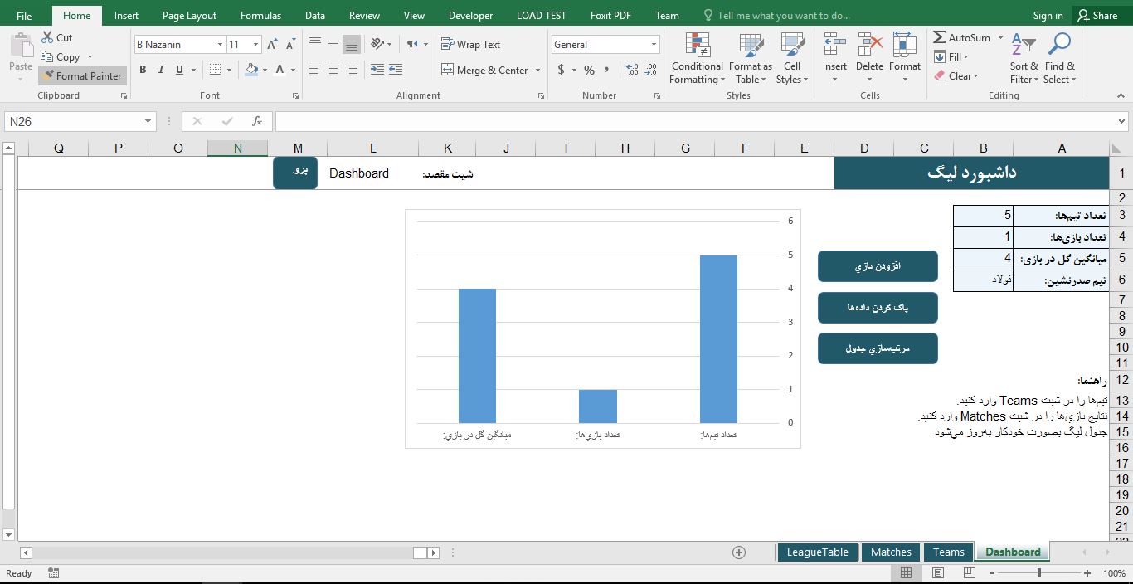Click the Orientation text-angle icon
The width and height of the screenshot is (1133, 584).
(x=377, y=44)
